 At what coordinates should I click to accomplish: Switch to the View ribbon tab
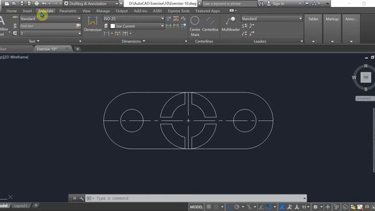pyautogui.click(x=86, y=11)
